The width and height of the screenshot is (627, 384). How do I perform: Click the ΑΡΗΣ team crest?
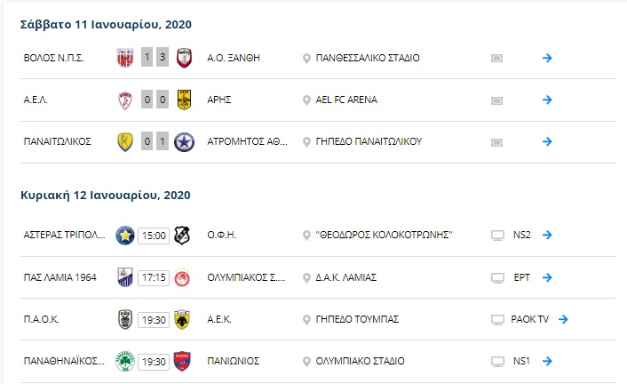[184, 100]
